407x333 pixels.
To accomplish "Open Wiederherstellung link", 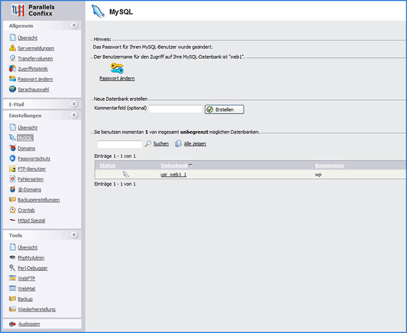I will 36,309.
